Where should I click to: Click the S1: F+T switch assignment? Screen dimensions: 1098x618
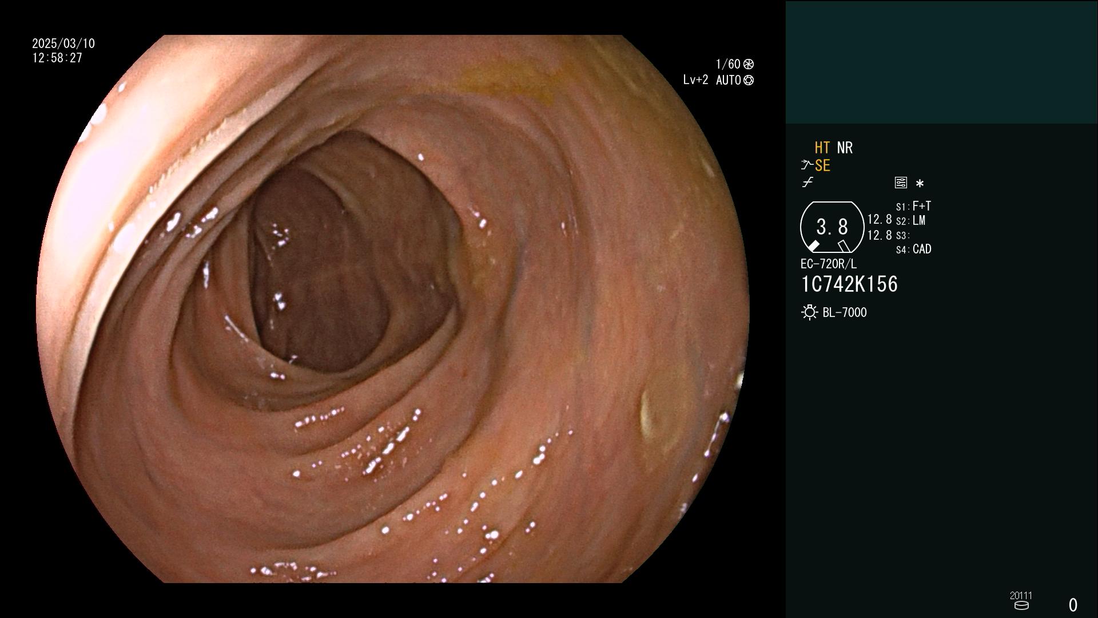[913, 206]
